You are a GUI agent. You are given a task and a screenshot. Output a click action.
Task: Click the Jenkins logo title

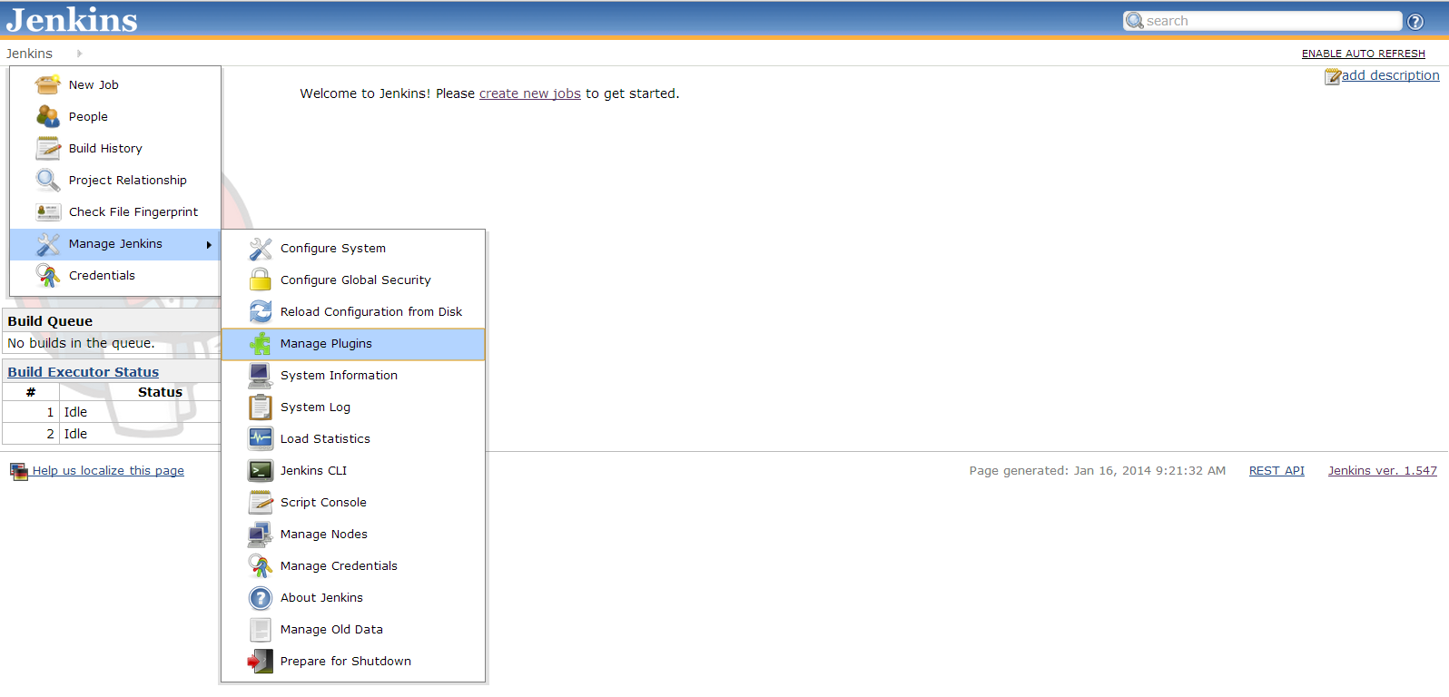tap(72, 19)
